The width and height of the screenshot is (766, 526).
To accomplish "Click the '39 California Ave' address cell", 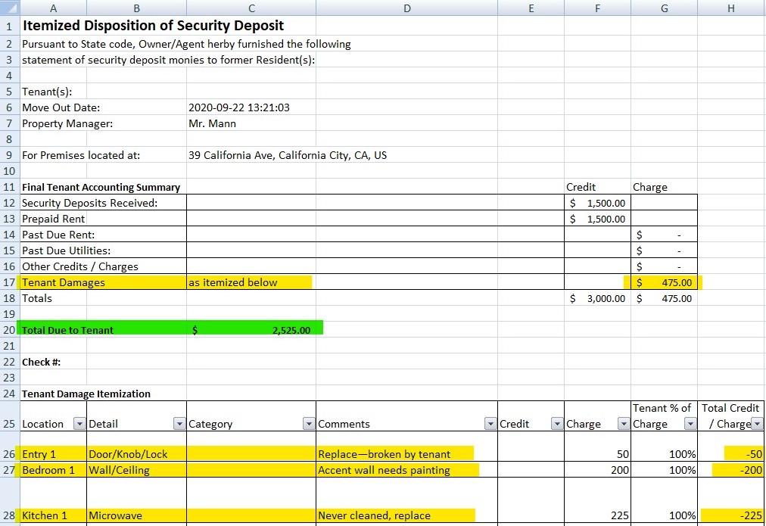I will [x=288, y=155].
